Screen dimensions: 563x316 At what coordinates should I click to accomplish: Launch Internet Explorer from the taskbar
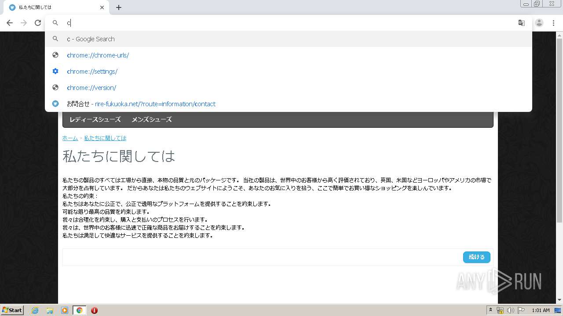pos(35,310)
